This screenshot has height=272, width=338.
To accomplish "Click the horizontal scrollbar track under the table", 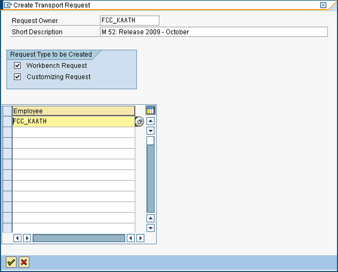I will pos(79,238).
